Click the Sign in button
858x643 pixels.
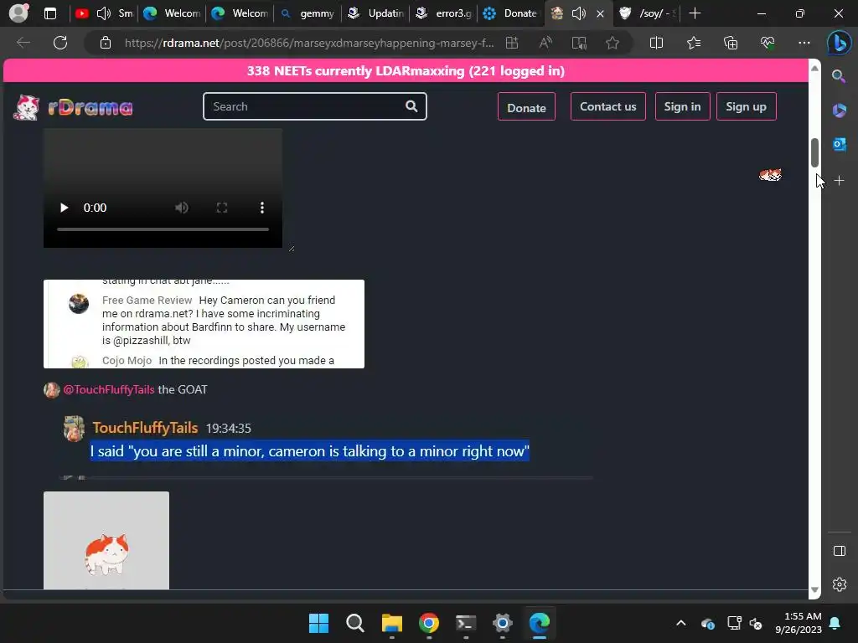682,106
